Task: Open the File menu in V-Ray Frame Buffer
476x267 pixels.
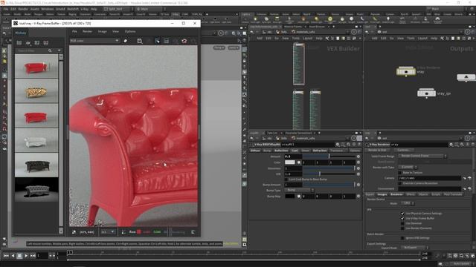Action: pos(74,31)
